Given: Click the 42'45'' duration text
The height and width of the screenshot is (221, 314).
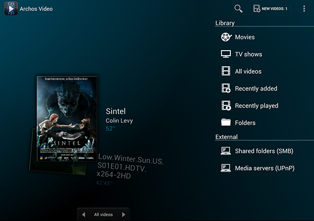Looking at the screenshot, I should click(x=105, y=183).
